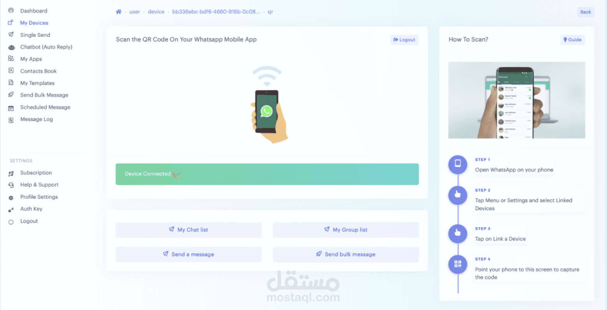
Task: Select the Send Bulk Message rocket icon
Action: point(11,95)
